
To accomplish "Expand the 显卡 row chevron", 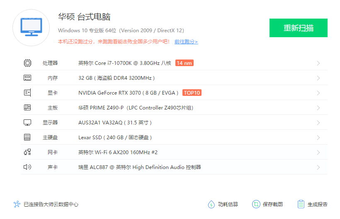I will click(x=318, y=93).
